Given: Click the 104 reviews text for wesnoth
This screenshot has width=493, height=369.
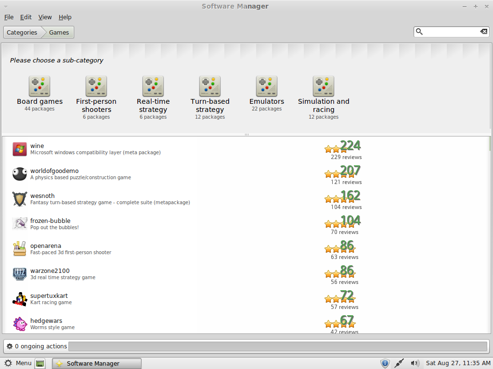Looking at the screenshot, I should click(346, 207).
